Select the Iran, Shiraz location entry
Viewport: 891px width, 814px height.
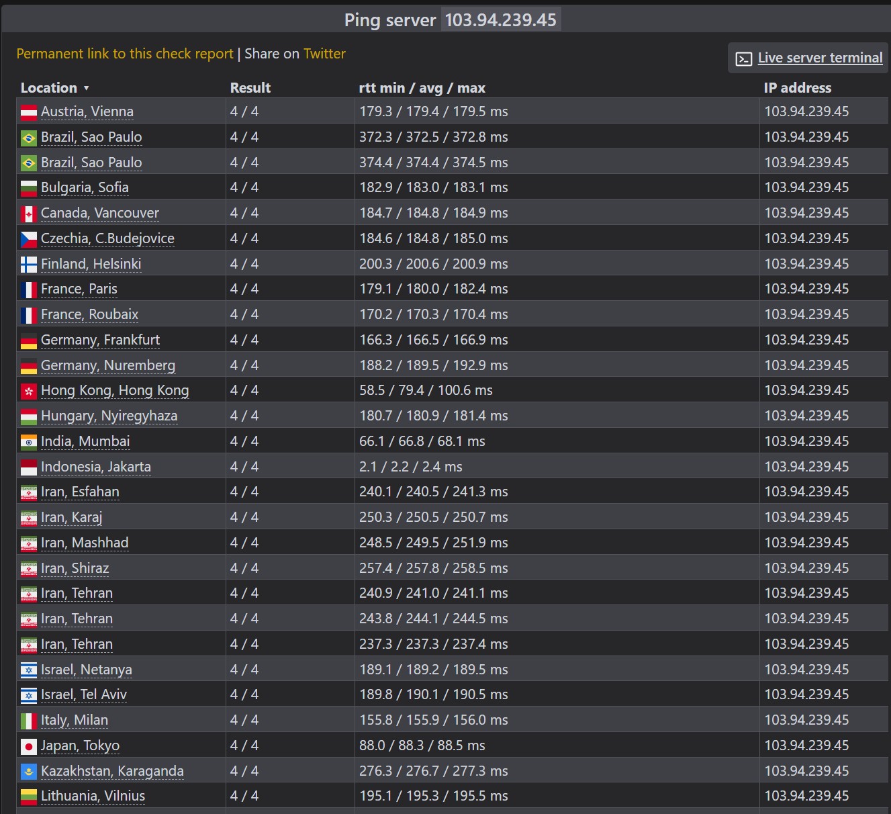[75, 568]
